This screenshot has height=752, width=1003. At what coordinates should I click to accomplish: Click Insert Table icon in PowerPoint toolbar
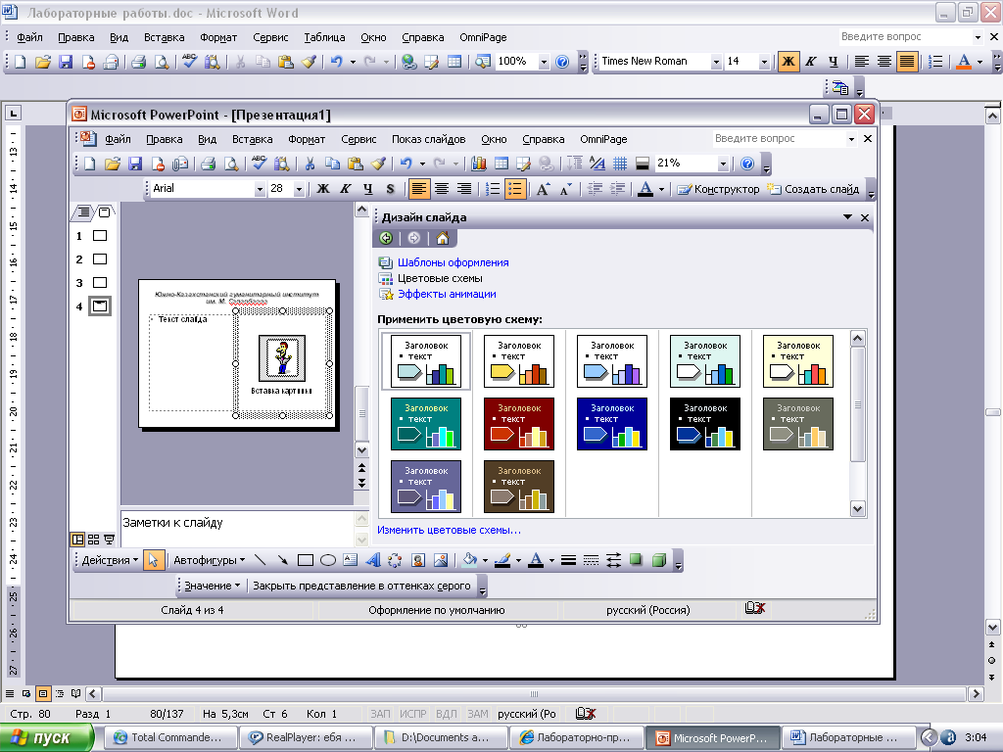pyautogui.click(x=501, y=164)
